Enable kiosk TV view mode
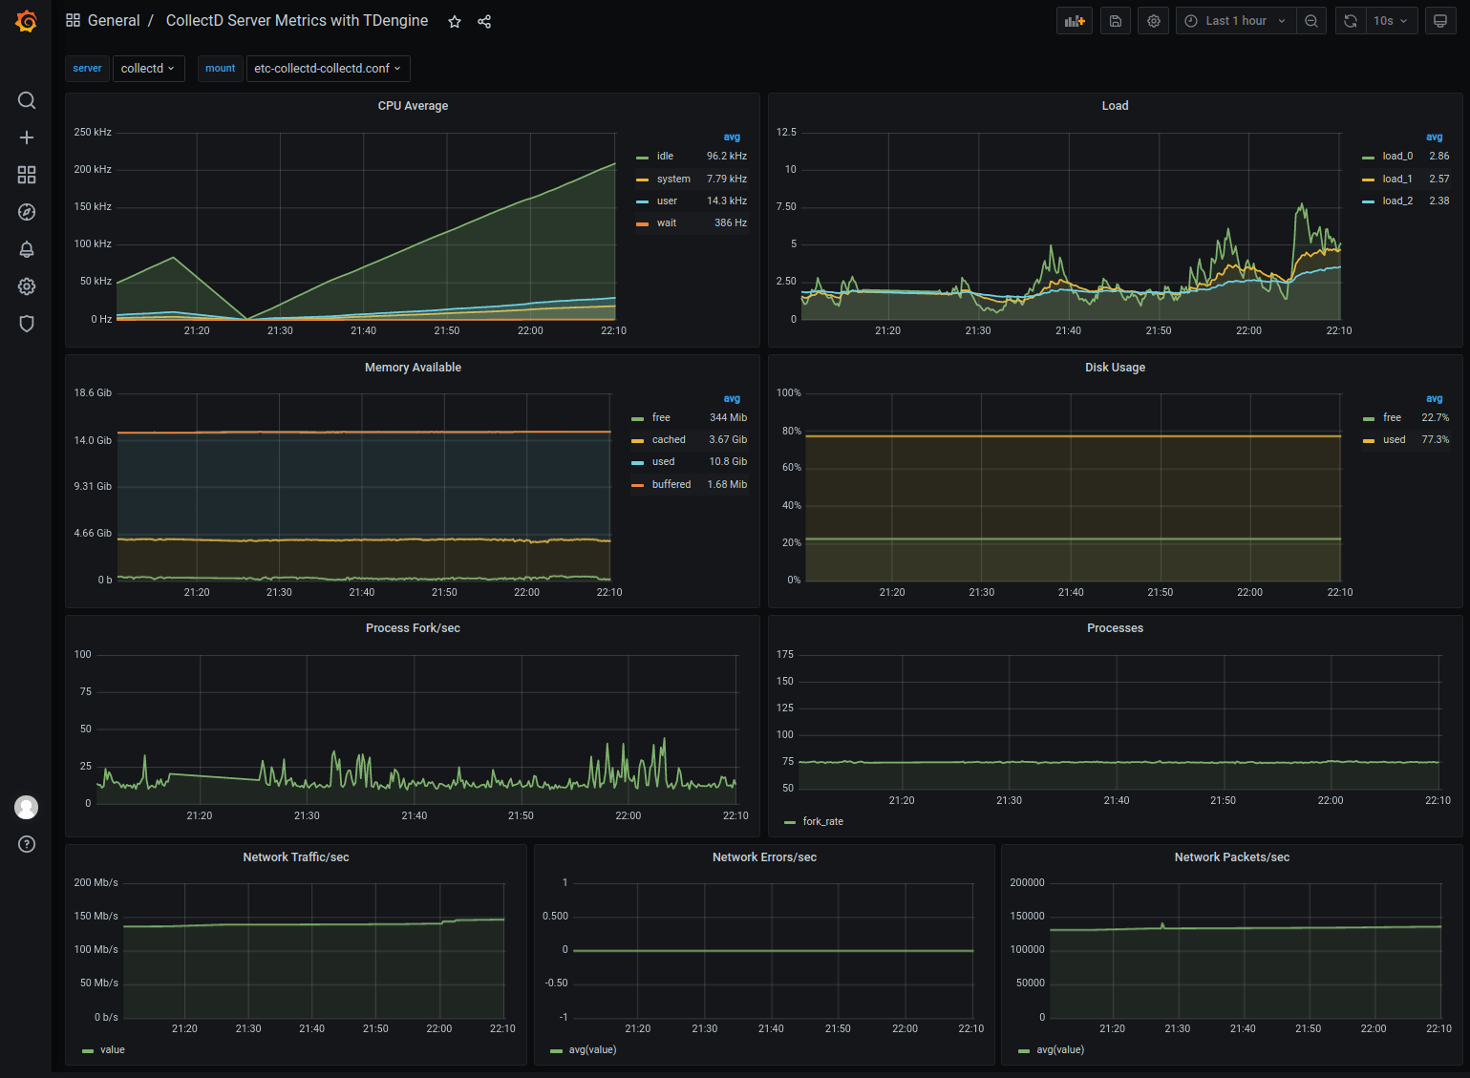The width and height of the screenshot is (1470, 1078). (1440, 20)
